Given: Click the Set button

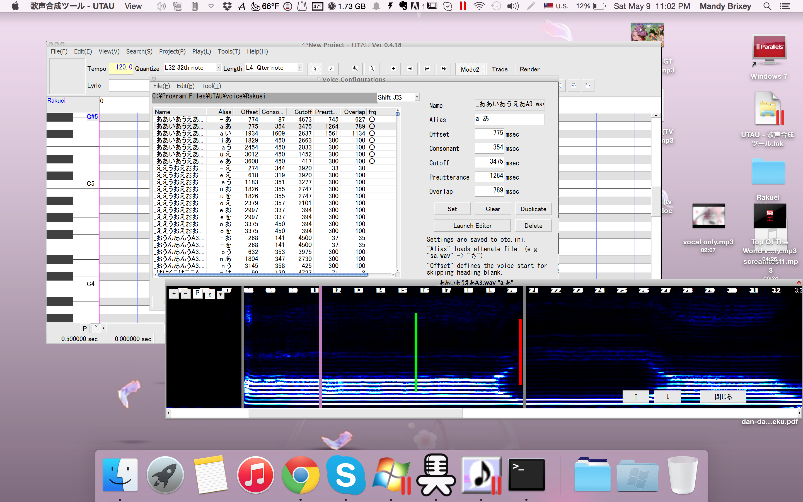Looking at the screenshot, I should coord(452,209).
